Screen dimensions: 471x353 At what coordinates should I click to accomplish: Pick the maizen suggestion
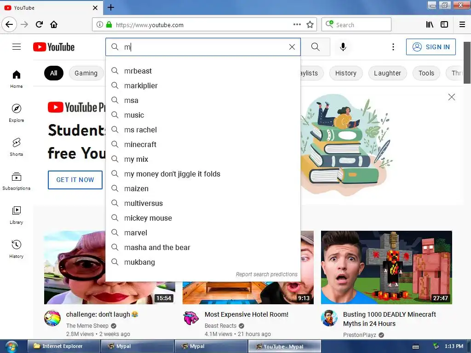[x=203, y=188]
